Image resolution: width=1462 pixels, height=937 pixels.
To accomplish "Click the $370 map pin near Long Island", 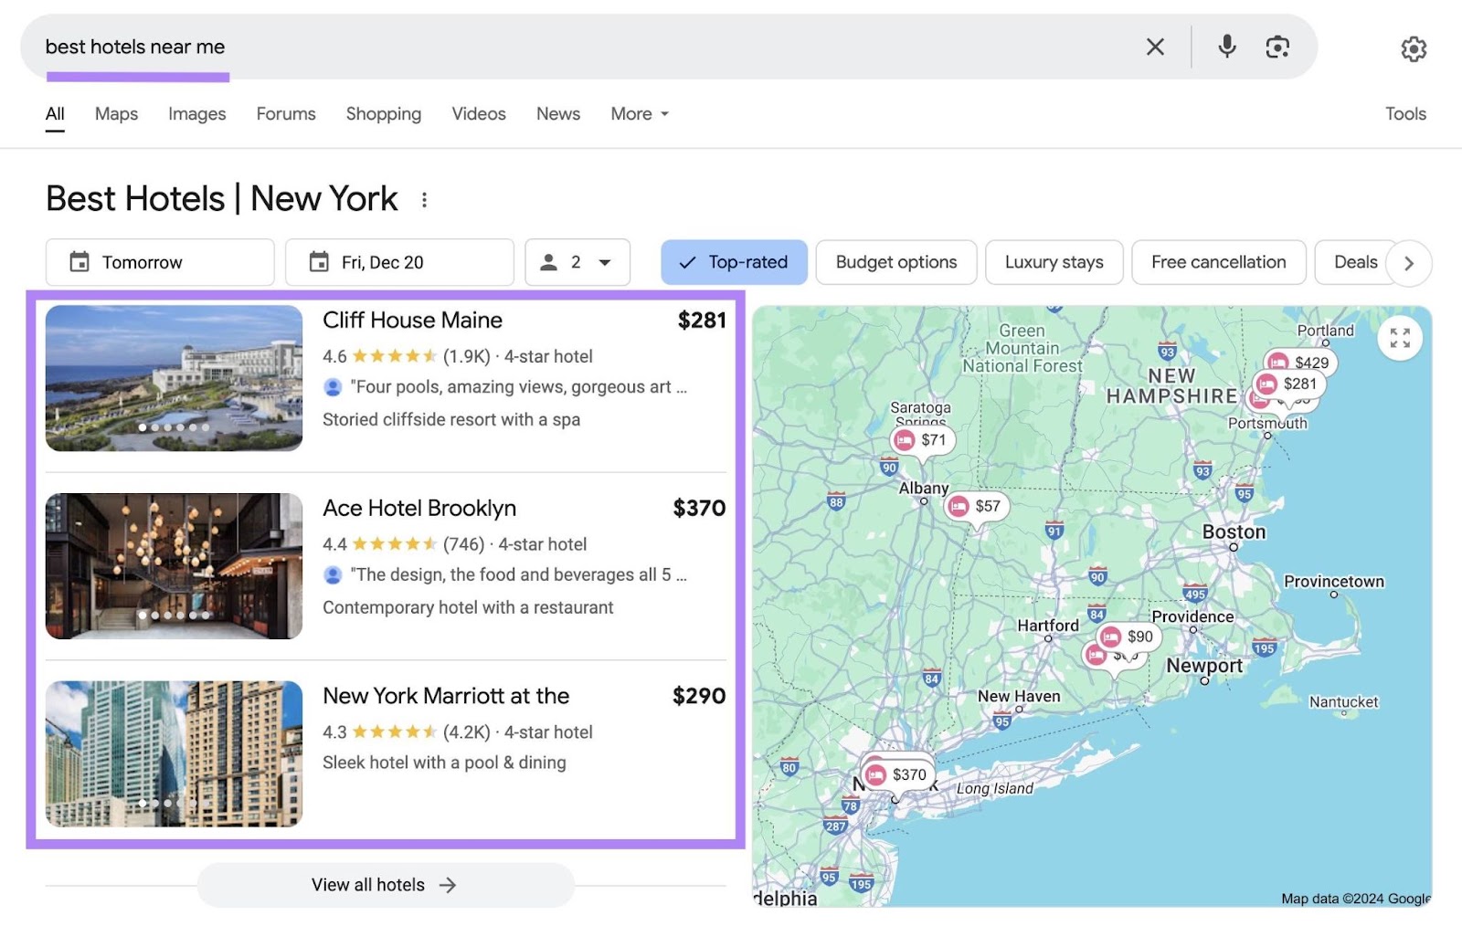I will pyautogui.click(x=897, y=774).
